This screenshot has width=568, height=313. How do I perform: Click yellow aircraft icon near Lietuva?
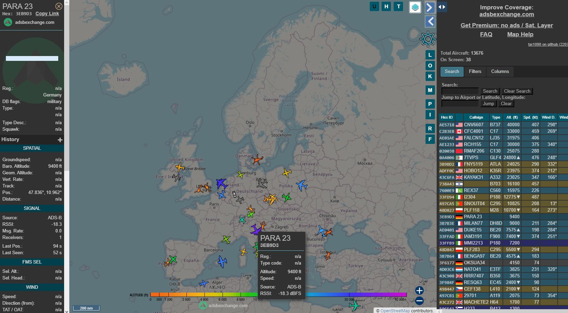[287, 172]
